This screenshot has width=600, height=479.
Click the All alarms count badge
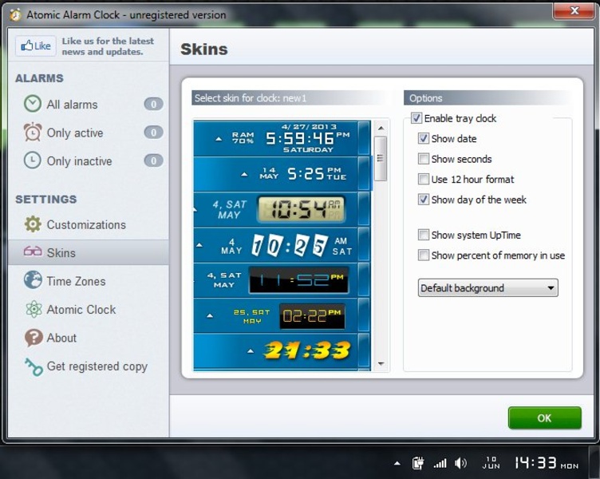(153, 104)
